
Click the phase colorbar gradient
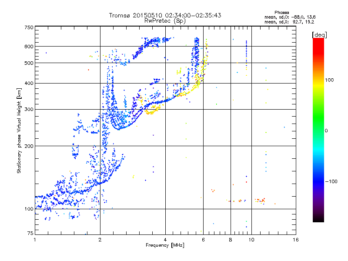[x=318, y=130]
